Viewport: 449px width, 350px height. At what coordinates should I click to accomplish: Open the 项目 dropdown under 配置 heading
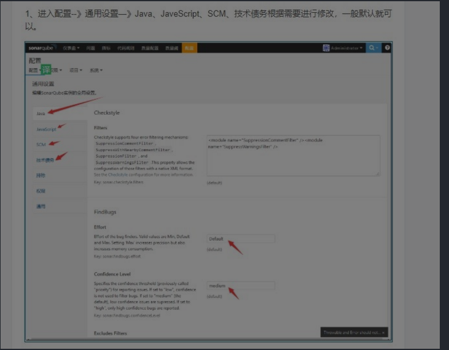coord(76,70)
